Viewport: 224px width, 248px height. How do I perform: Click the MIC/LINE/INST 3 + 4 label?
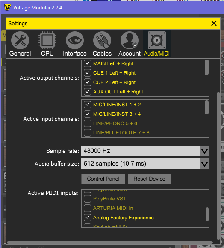[117, 114]
